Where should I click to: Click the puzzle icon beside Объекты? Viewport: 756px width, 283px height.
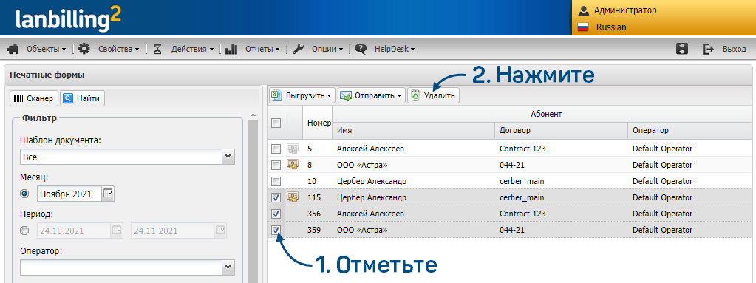[x=13, y=49]
